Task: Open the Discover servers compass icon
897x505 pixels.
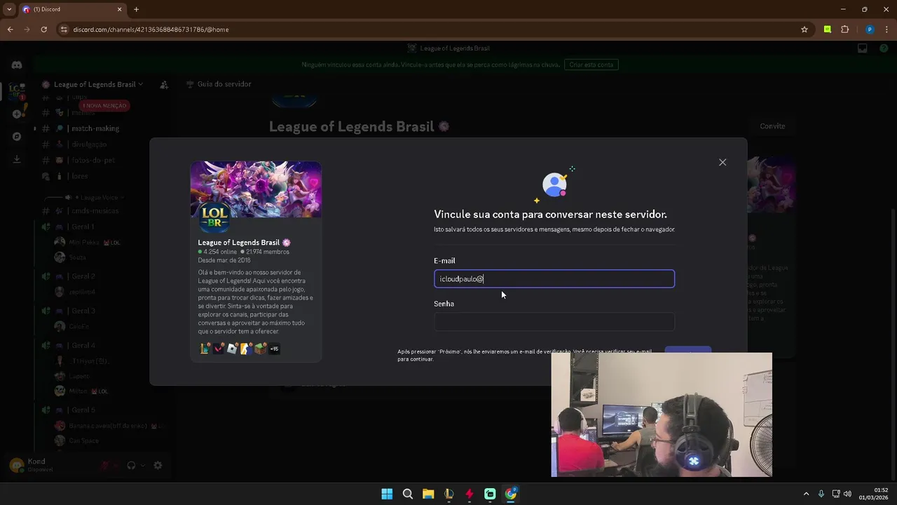Action: point(17,137)
